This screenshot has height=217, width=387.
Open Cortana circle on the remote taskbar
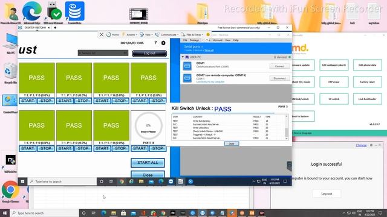(x=102, y=181)
